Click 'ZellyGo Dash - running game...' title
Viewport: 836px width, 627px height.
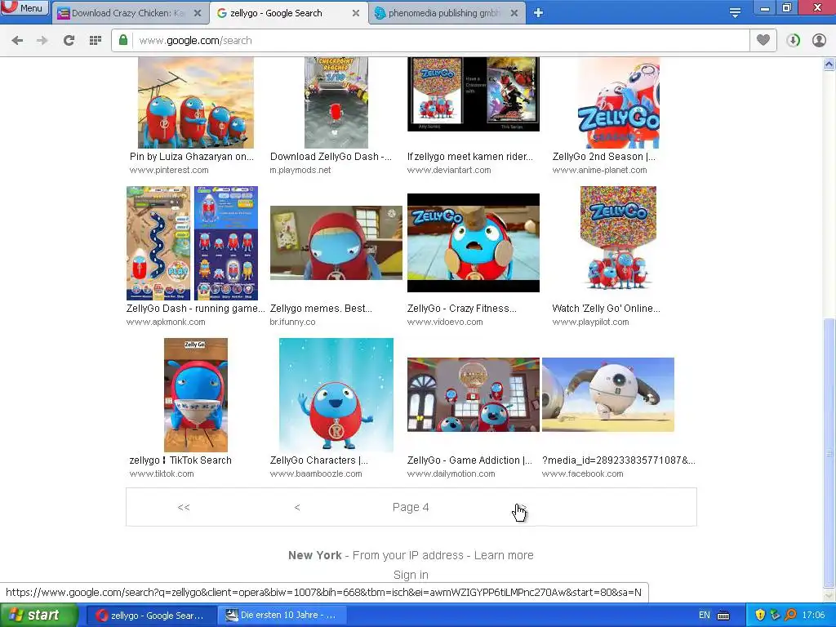click(195, 309)
